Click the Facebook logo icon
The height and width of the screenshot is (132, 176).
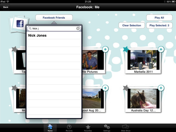[20, 23]
